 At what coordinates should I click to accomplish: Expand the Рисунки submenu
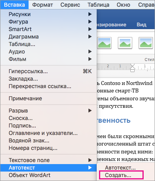[49, 14]
